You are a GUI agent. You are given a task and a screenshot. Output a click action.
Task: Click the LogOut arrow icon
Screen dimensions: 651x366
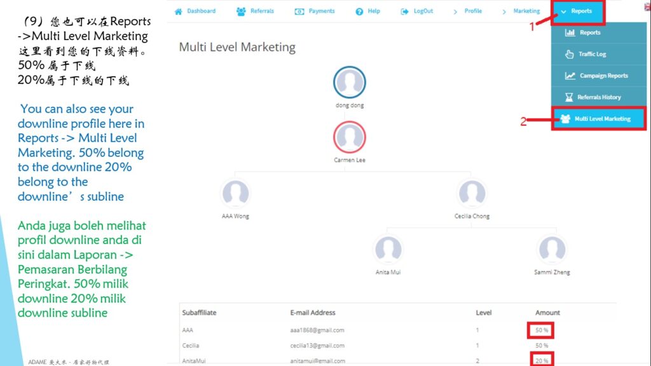[405, 11]
